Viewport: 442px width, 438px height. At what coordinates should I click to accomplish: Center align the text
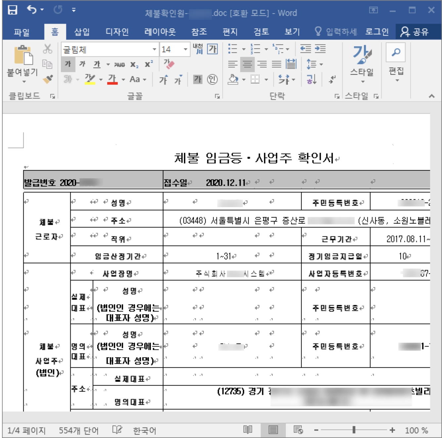click(x=247, y=64)
